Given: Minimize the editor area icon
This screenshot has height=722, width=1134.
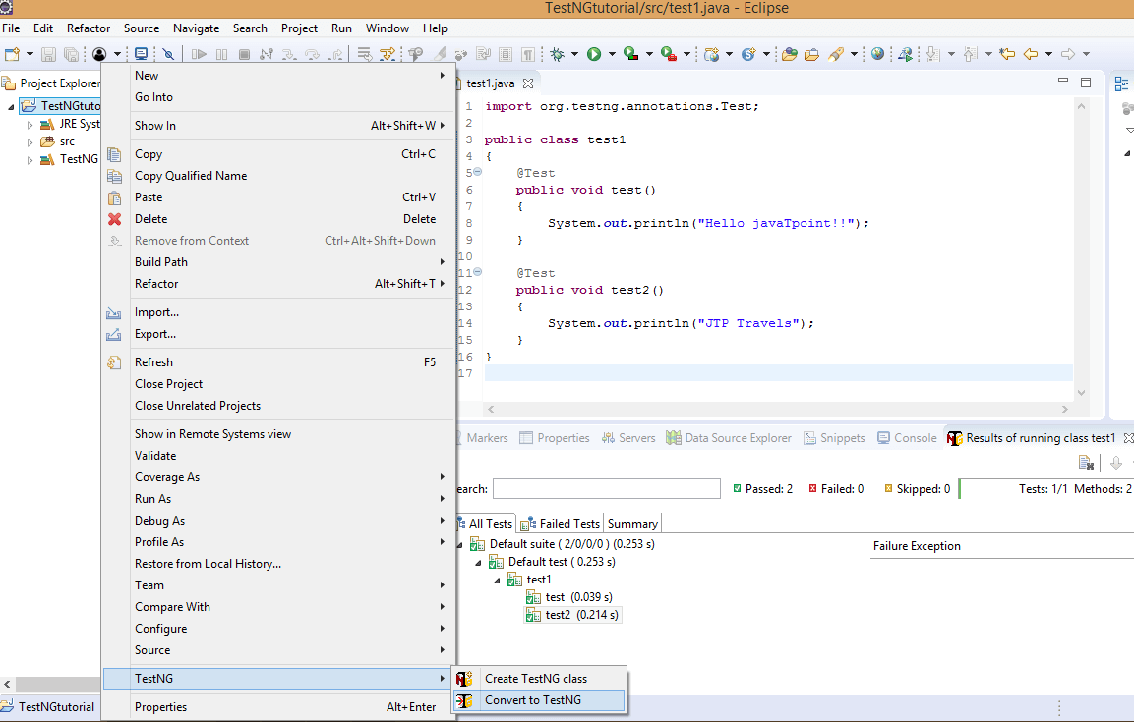Looking at the screenshot, I should click(1062, 81).
